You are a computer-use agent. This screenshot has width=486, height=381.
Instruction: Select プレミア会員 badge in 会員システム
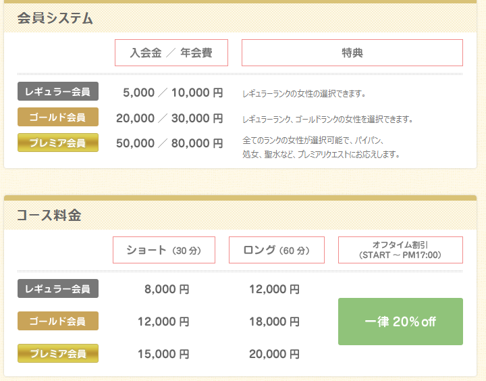(x=58, y=143)
